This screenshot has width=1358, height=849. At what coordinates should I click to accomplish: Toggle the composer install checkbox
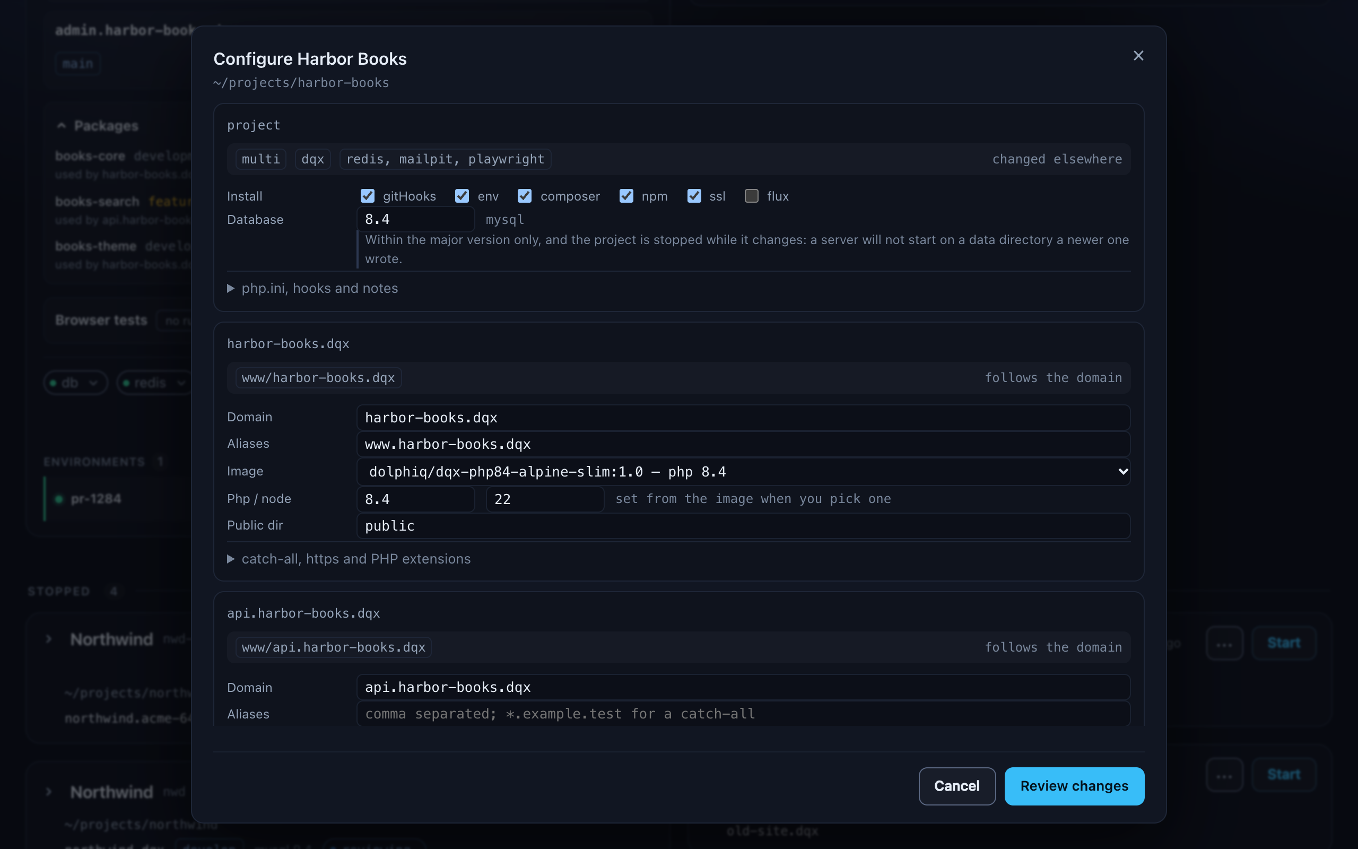point(525,195)
